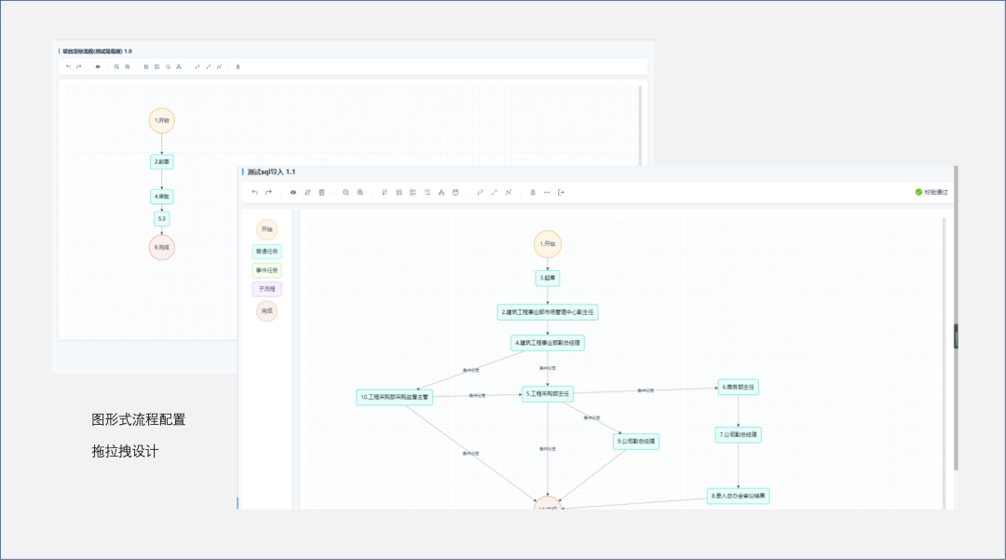Select 事件任务 node type in palette

tap(266, 270)
